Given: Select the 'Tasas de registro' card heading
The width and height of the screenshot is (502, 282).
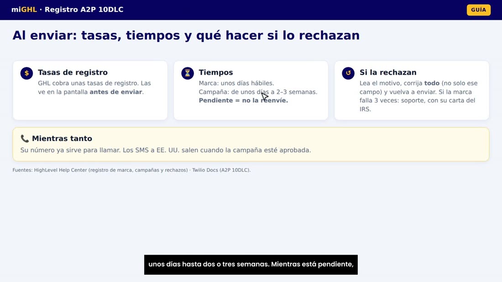Looking at the screenshot, I should pos(73,73).
